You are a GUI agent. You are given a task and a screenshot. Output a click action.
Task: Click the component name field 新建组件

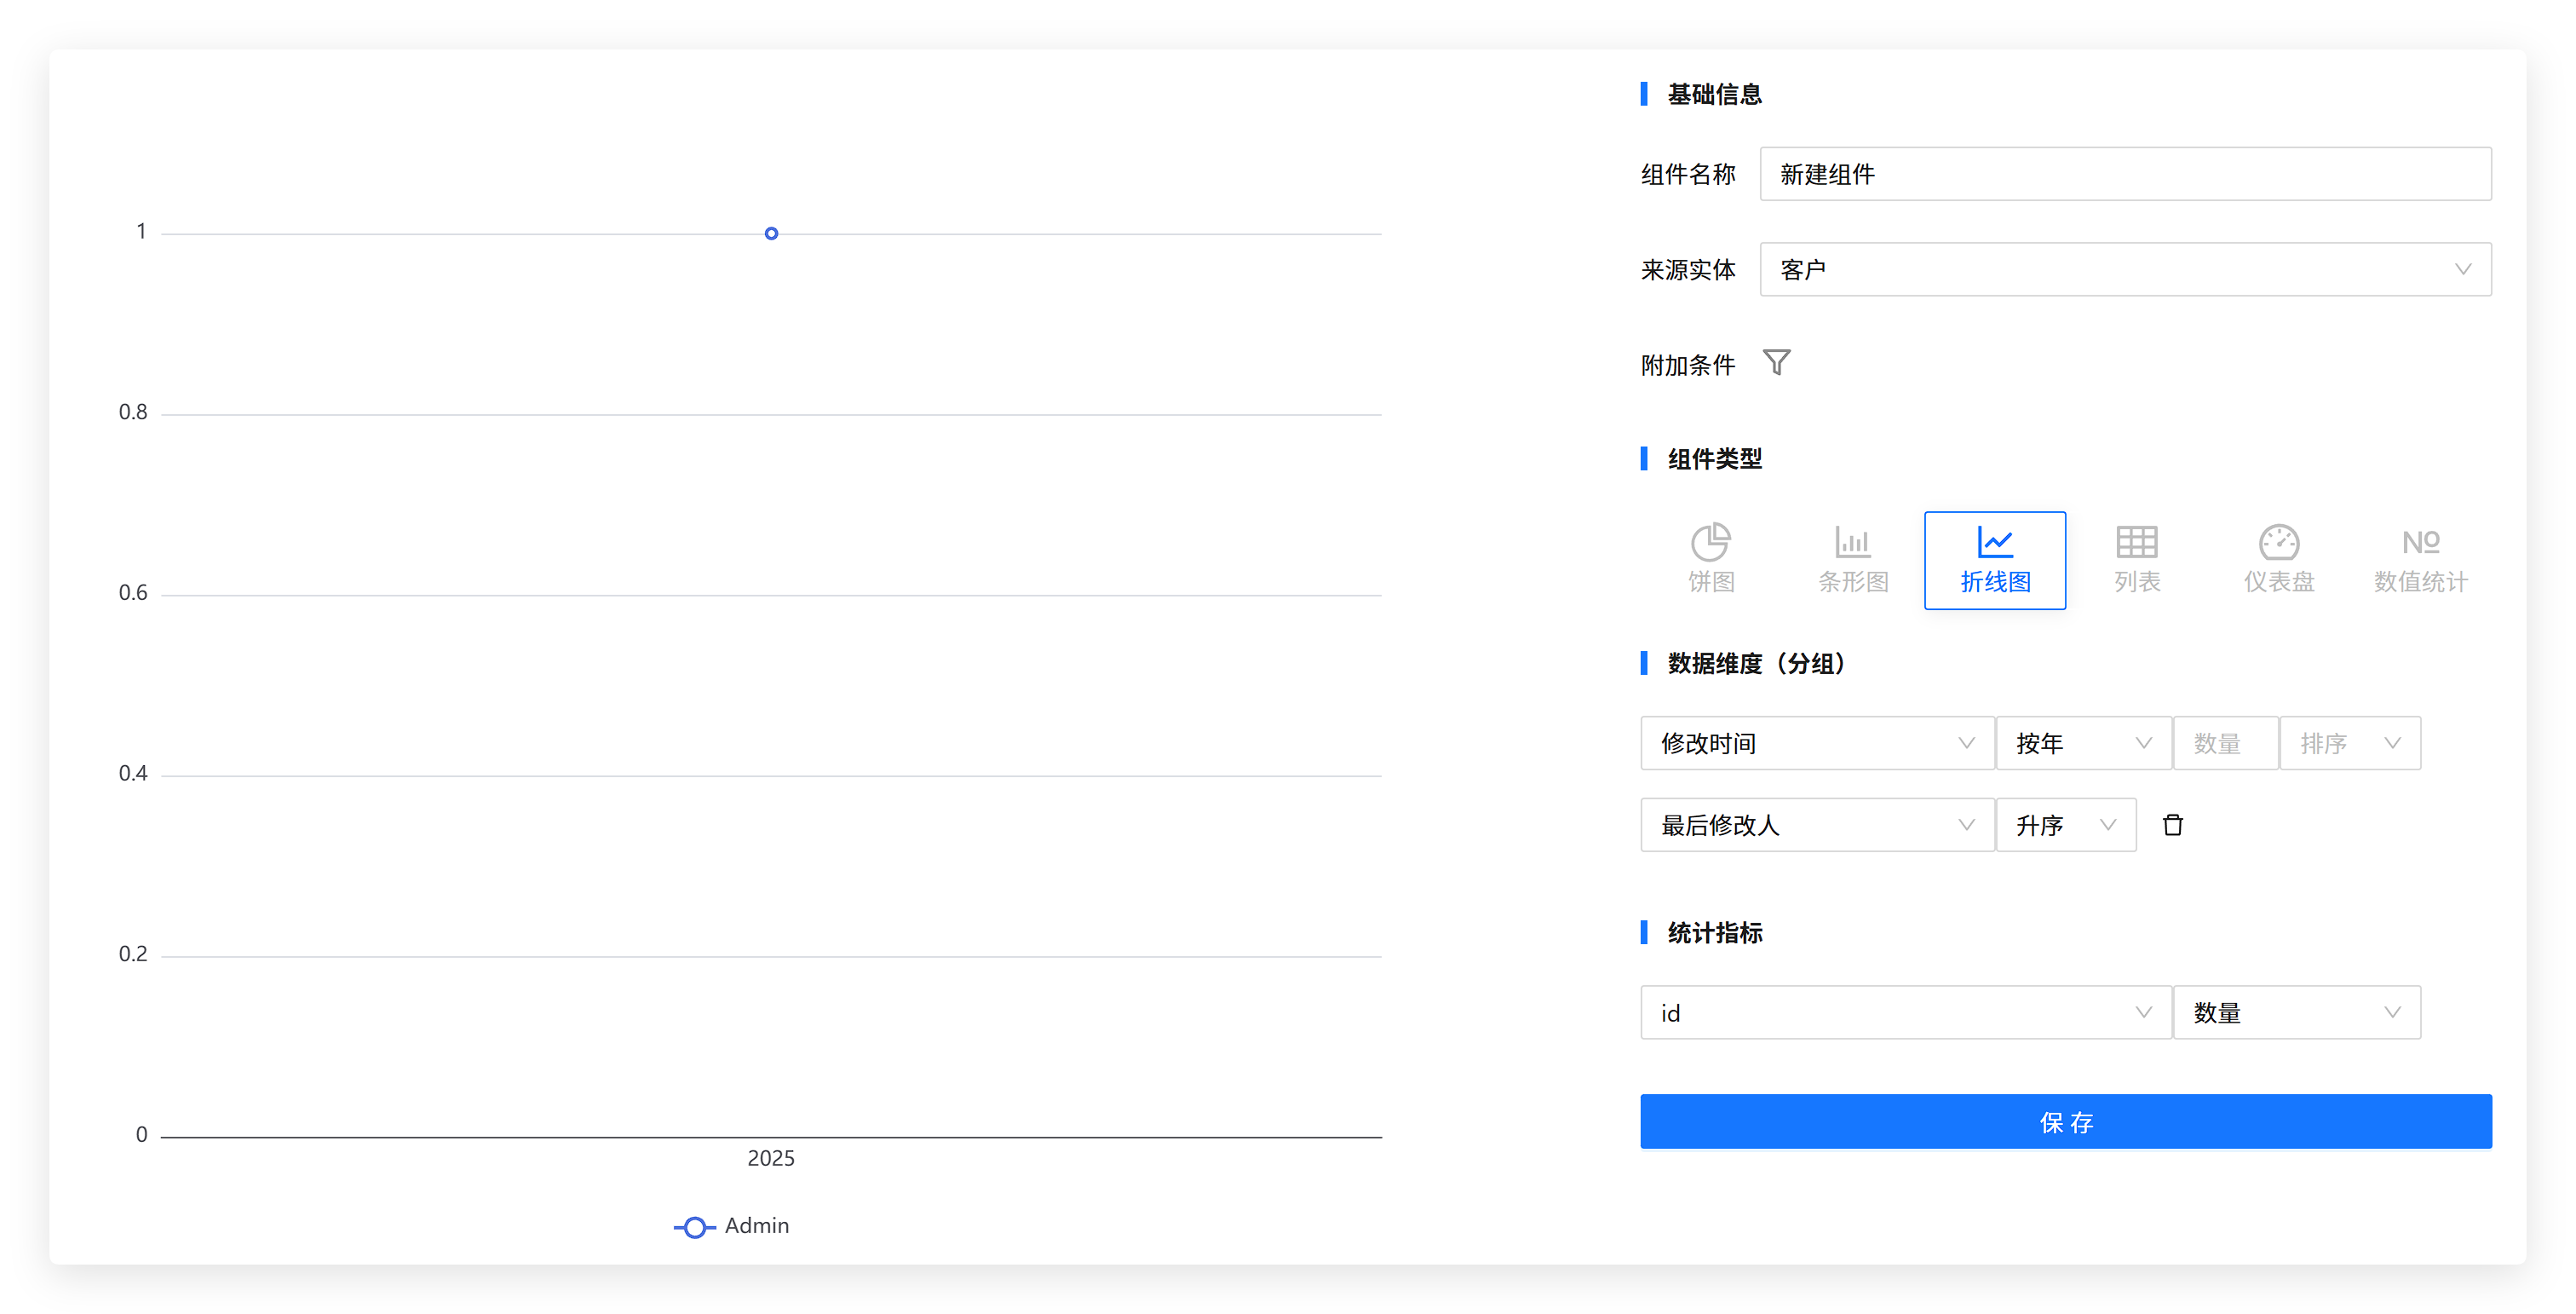pyautogui.click(x=2124, y=174)
